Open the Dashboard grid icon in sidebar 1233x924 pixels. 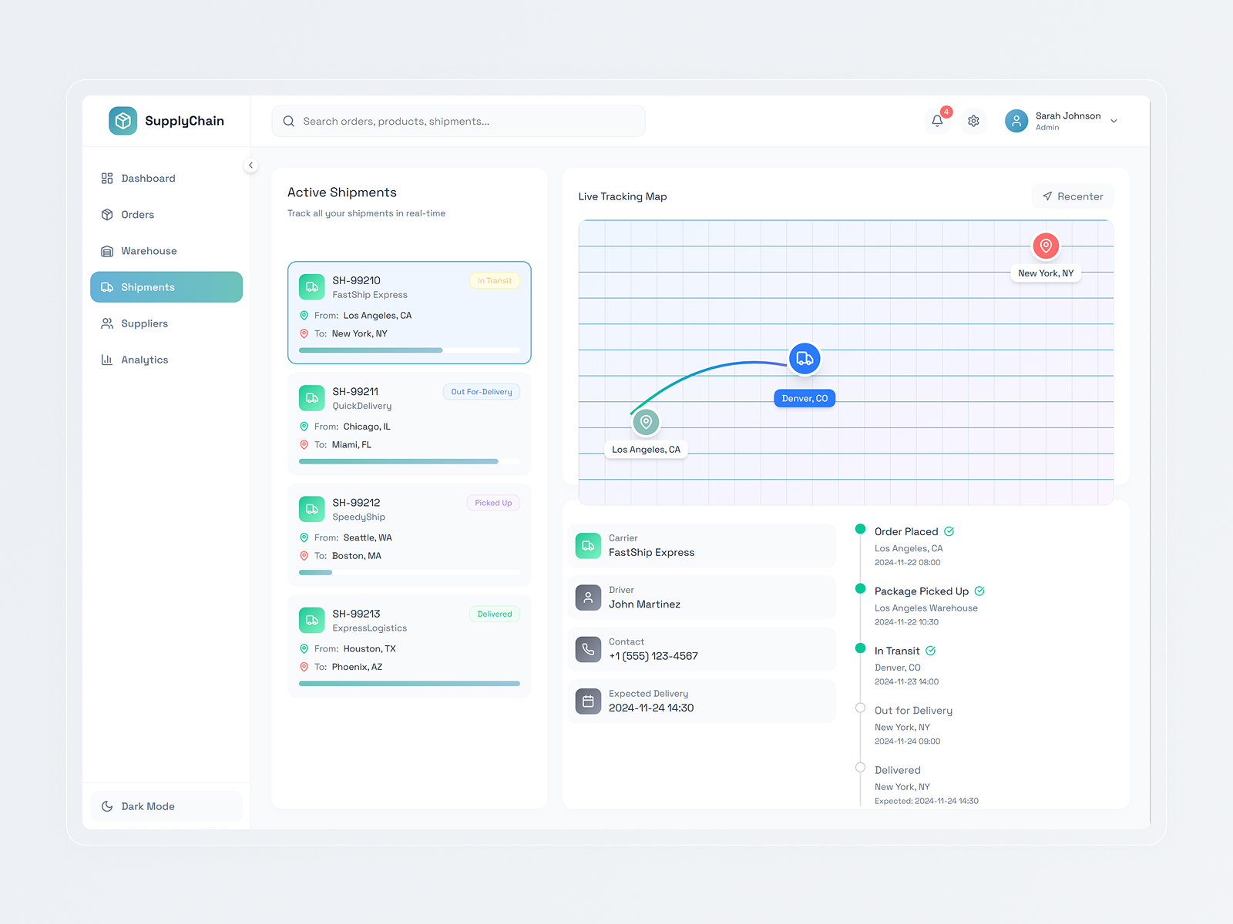[107, 178]
